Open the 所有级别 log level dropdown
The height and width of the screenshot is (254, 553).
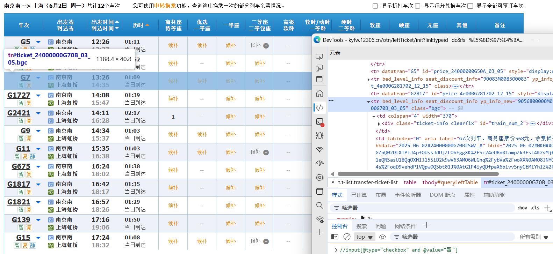(x=534, y=237)
